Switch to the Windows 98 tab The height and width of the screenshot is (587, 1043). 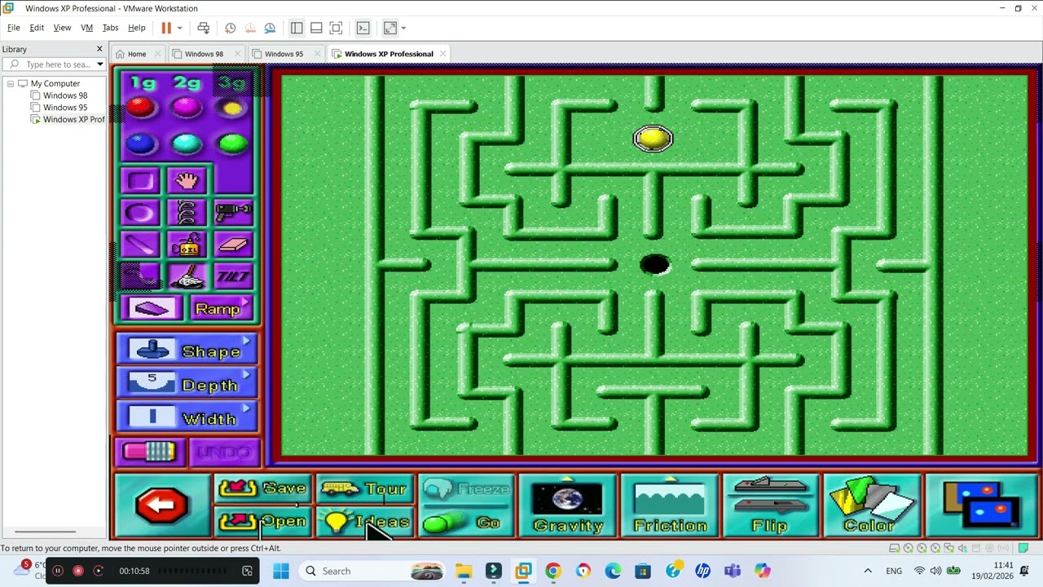(x=204, y=54)
